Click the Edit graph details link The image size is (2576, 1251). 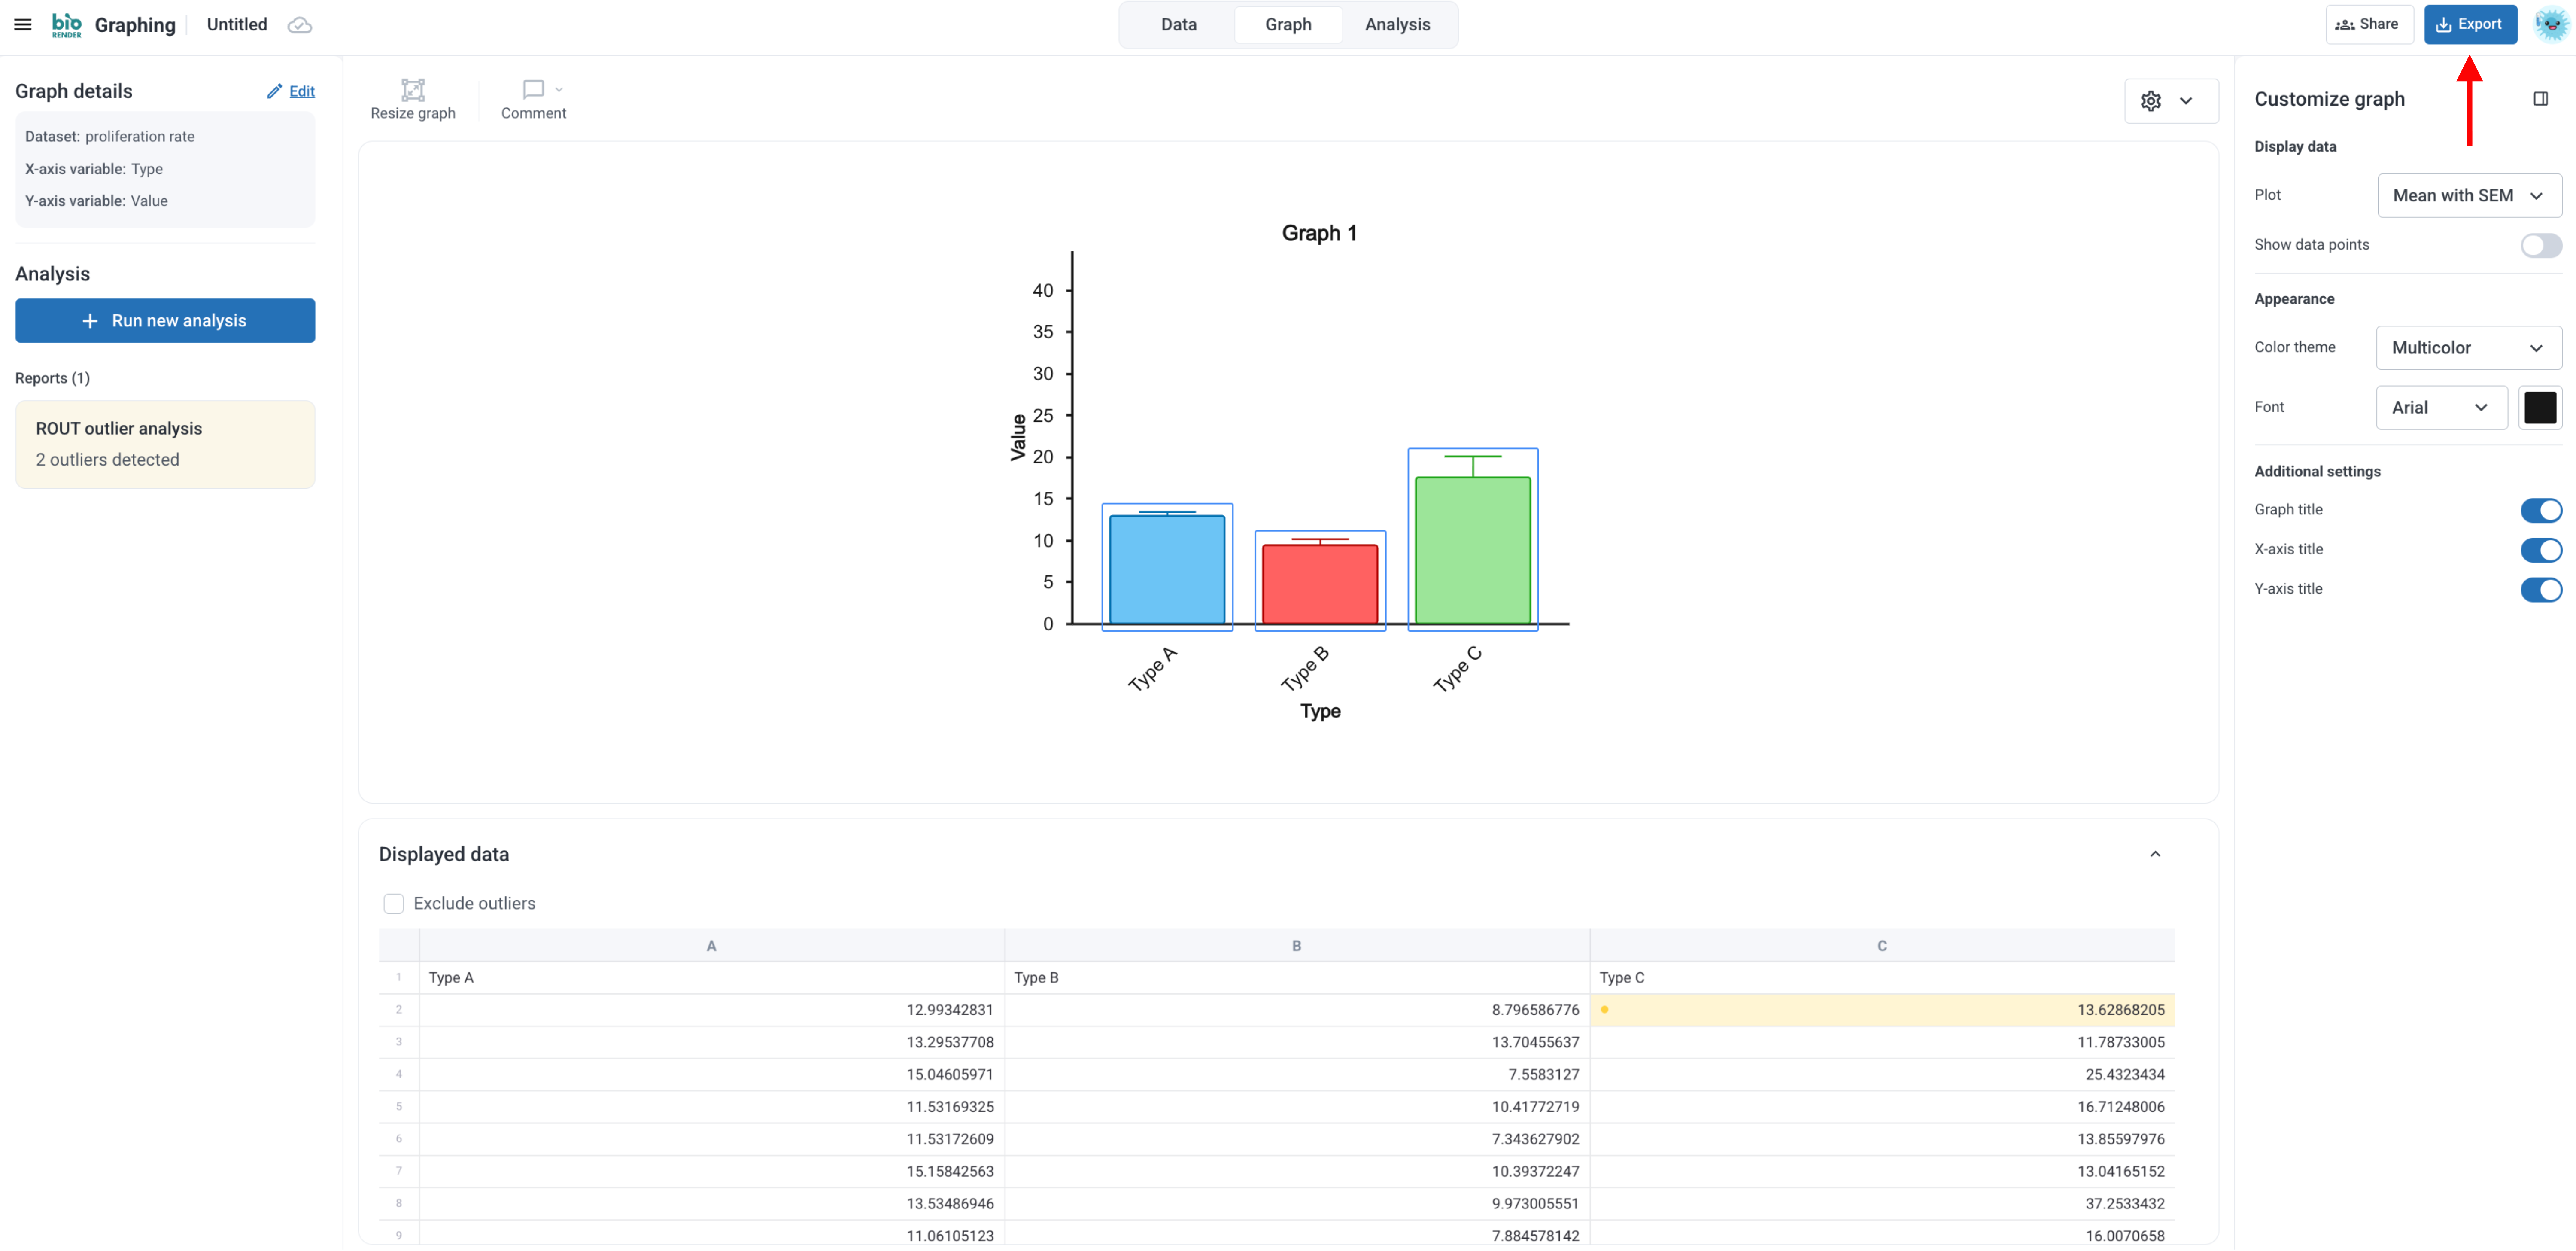point(302,91)
